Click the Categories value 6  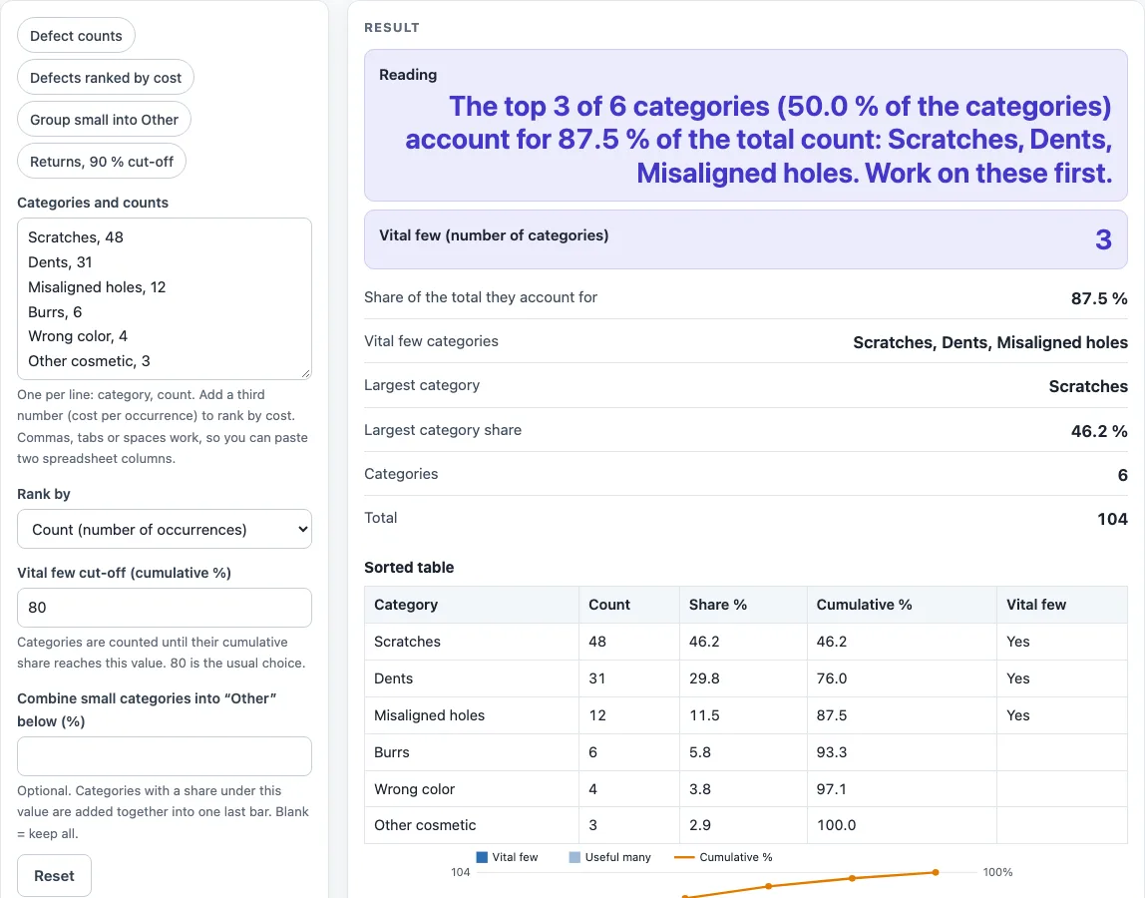(1122, 475)
